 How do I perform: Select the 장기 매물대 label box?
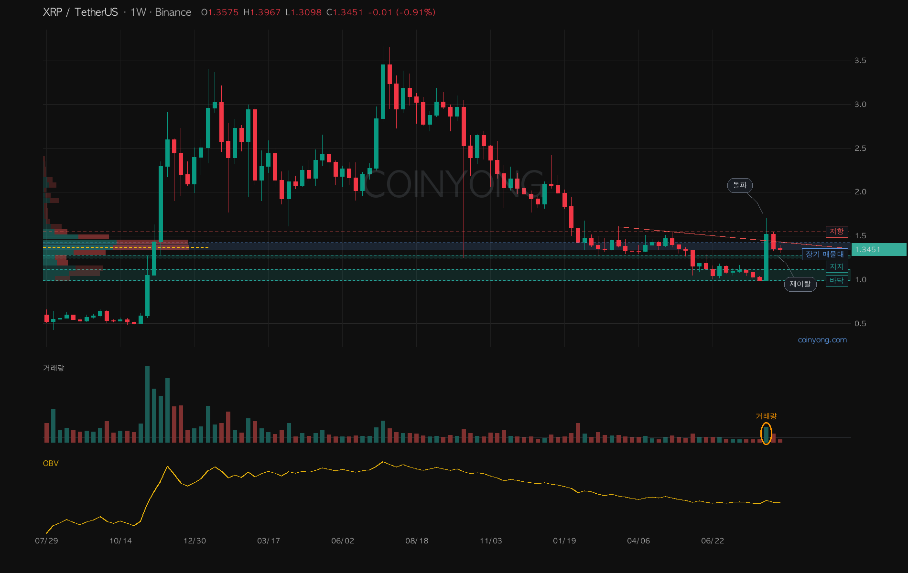pos(825,254)
